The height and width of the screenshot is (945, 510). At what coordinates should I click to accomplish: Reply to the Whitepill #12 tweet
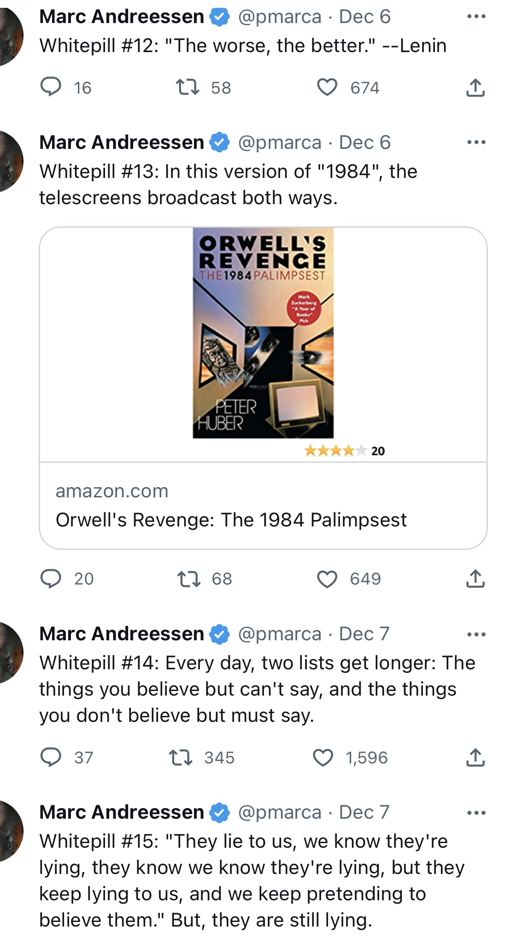[51, 87]
